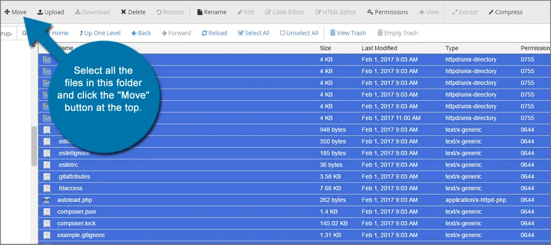Sort by the Type column header

coord(452,48)
